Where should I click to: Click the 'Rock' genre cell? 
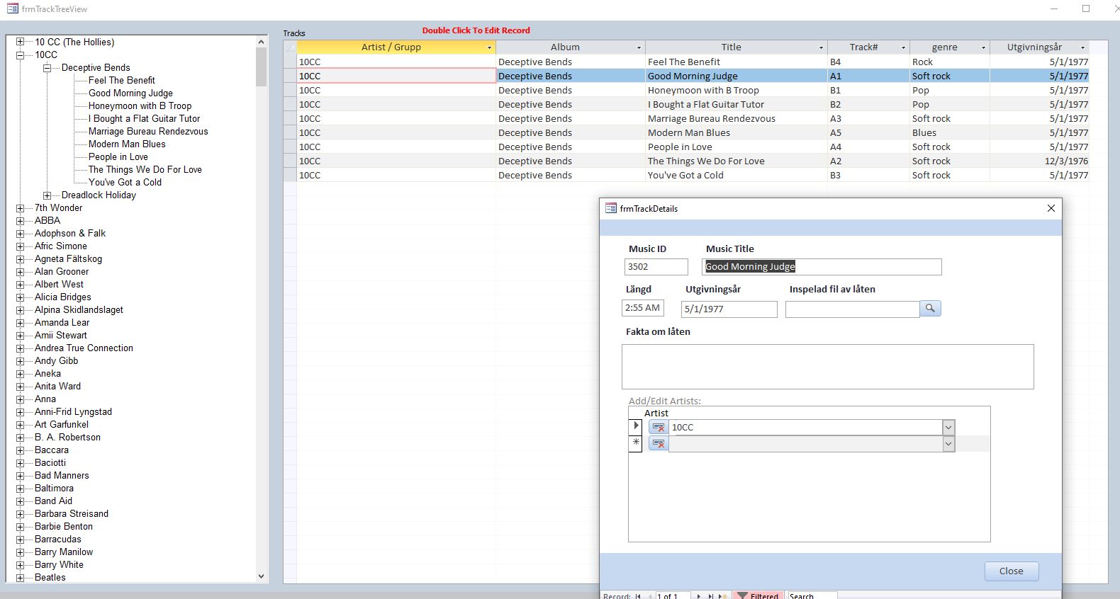tap(949, 62)
